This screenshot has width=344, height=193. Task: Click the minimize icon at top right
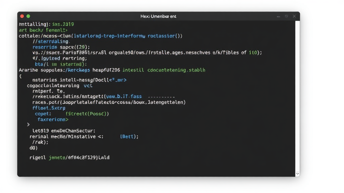(278, 16)
